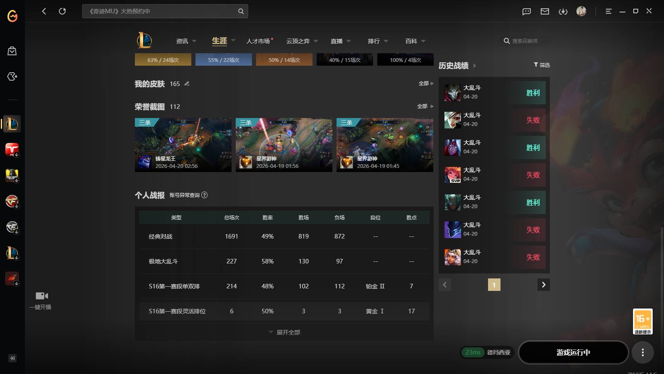Go to next match history page

pos(544,285)
